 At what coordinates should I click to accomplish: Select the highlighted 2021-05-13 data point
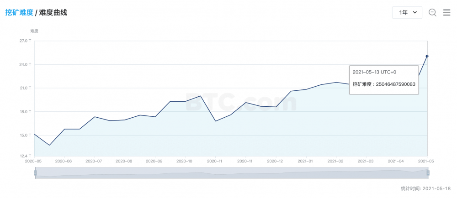[427, 56]
